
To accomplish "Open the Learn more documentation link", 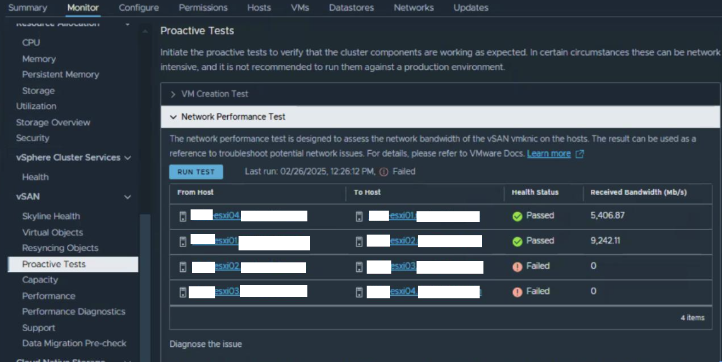I will [549, 154].
